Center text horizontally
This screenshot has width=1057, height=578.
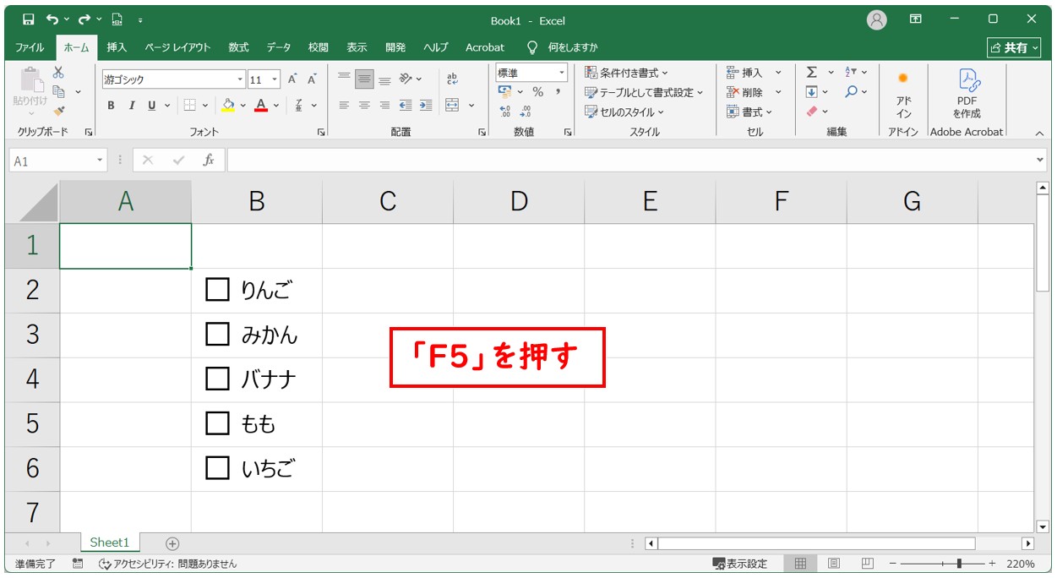coord(364,106)
